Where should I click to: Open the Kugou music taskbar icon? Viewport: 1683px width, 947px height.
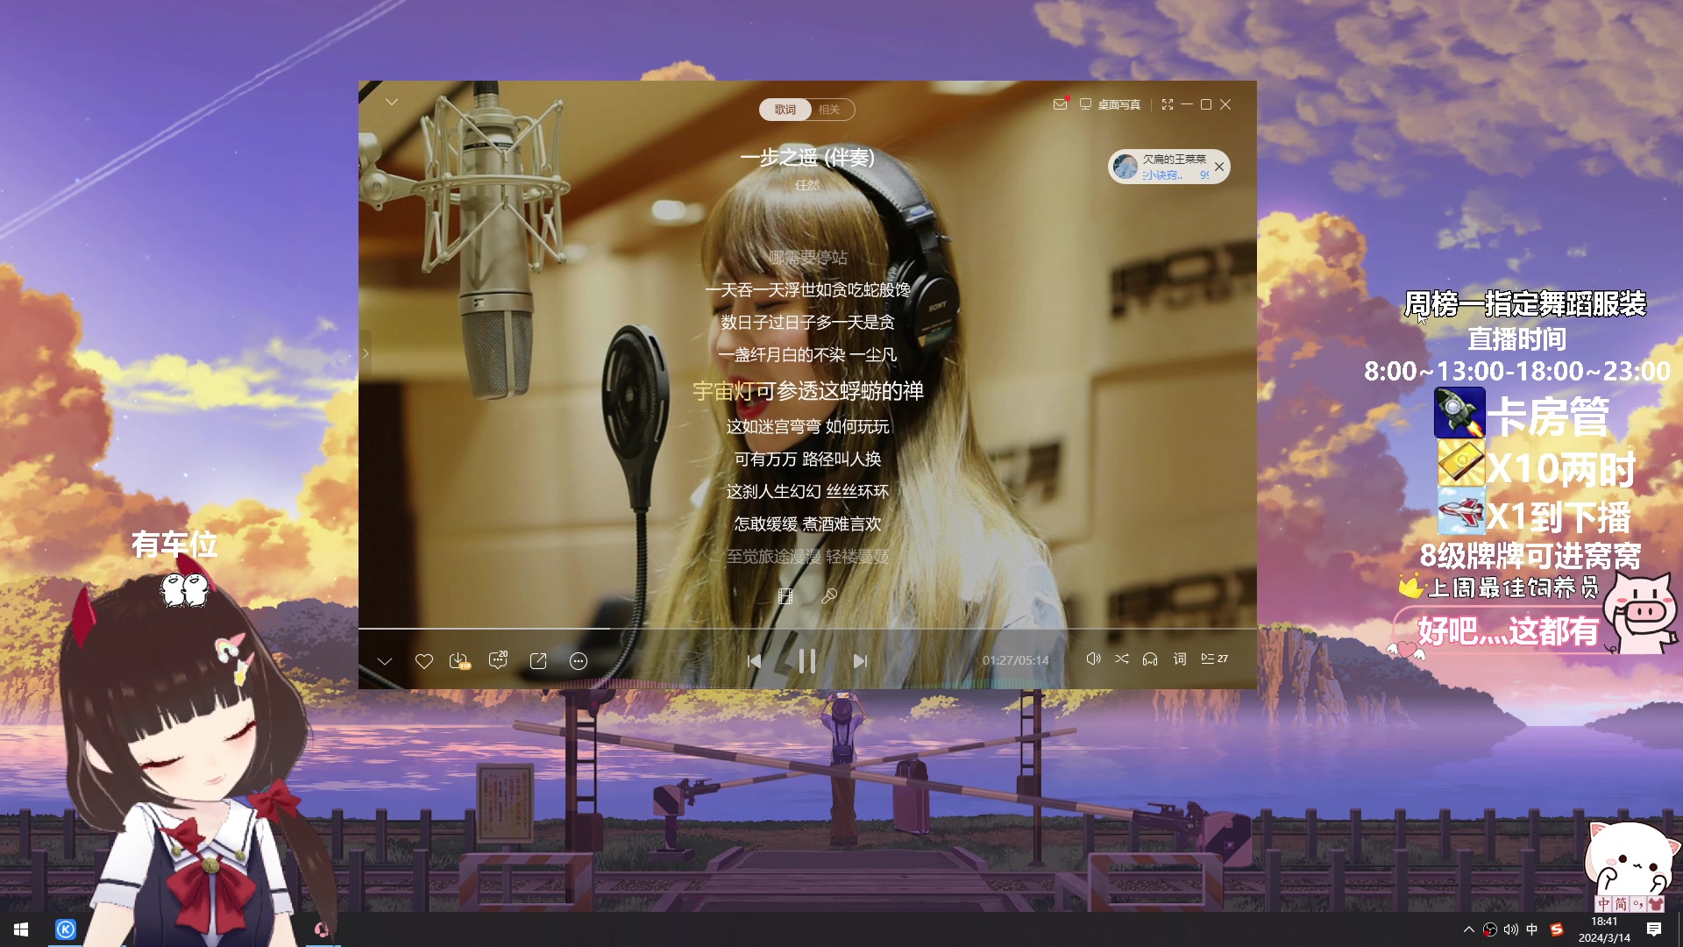pyautogui.click(x=66, y=929)
